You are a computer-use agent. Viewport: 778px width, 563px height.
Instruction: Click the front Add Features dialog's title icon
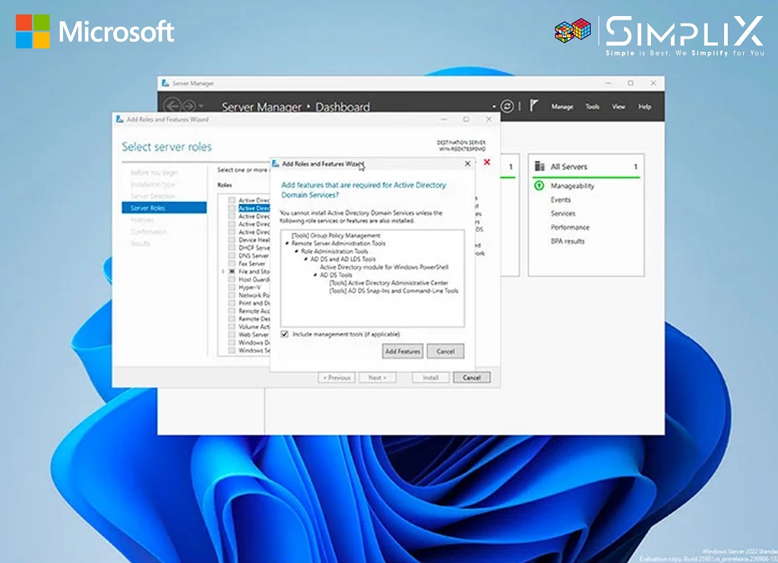point(276,164)
